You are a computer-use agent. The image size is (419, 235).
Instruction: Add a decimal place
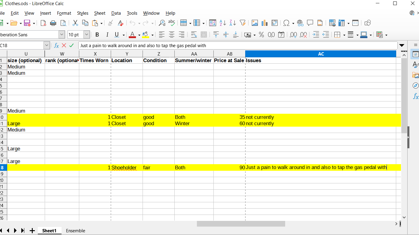(293, 35)
